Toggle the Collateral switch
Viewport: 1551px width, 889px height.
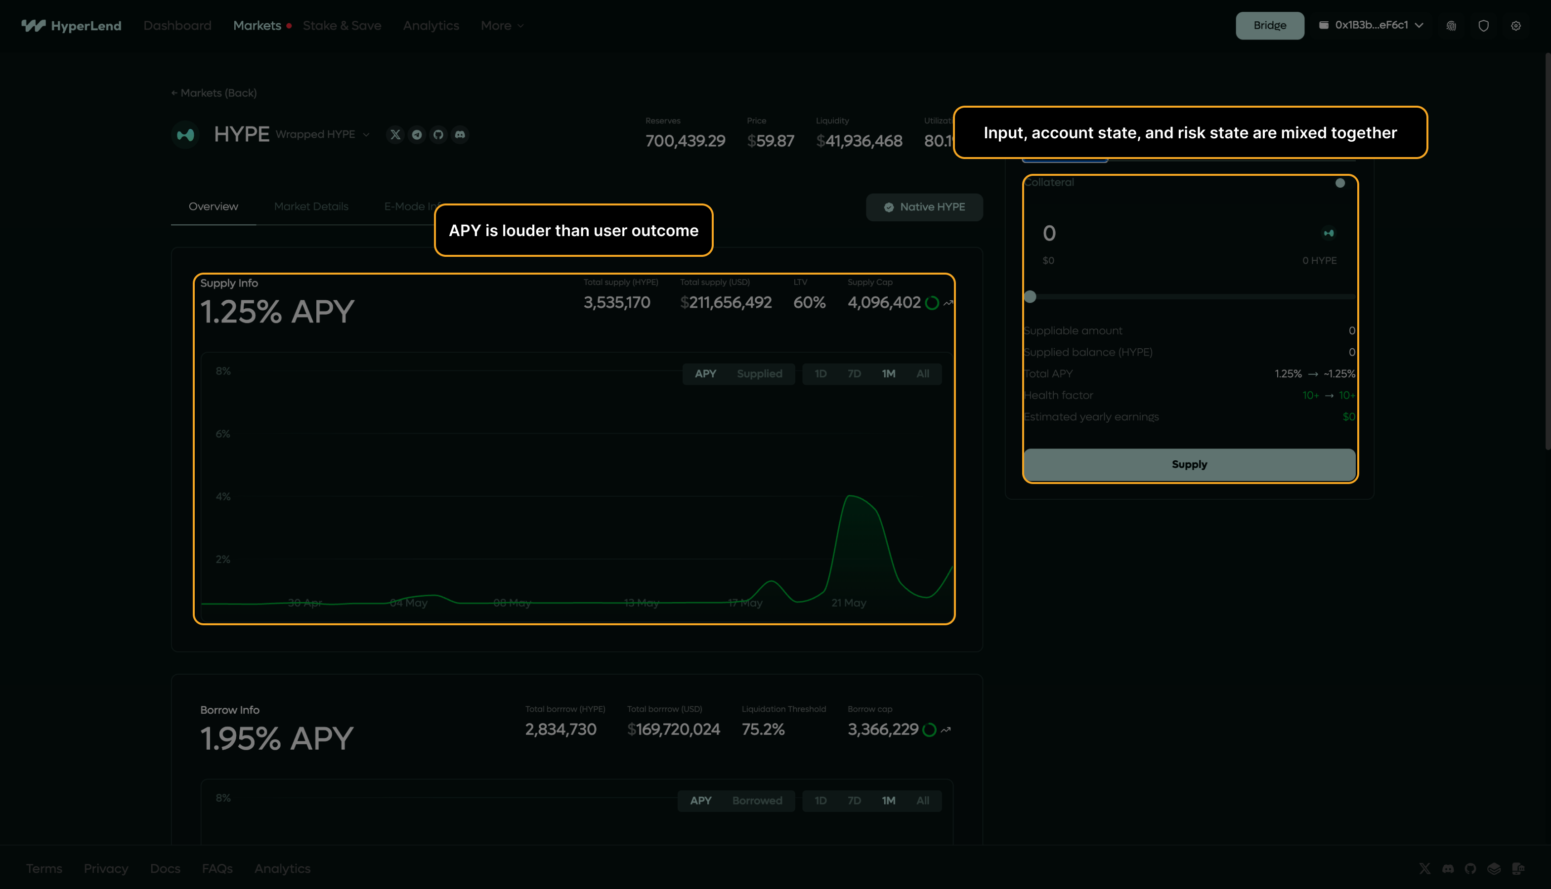point(1339,183)
